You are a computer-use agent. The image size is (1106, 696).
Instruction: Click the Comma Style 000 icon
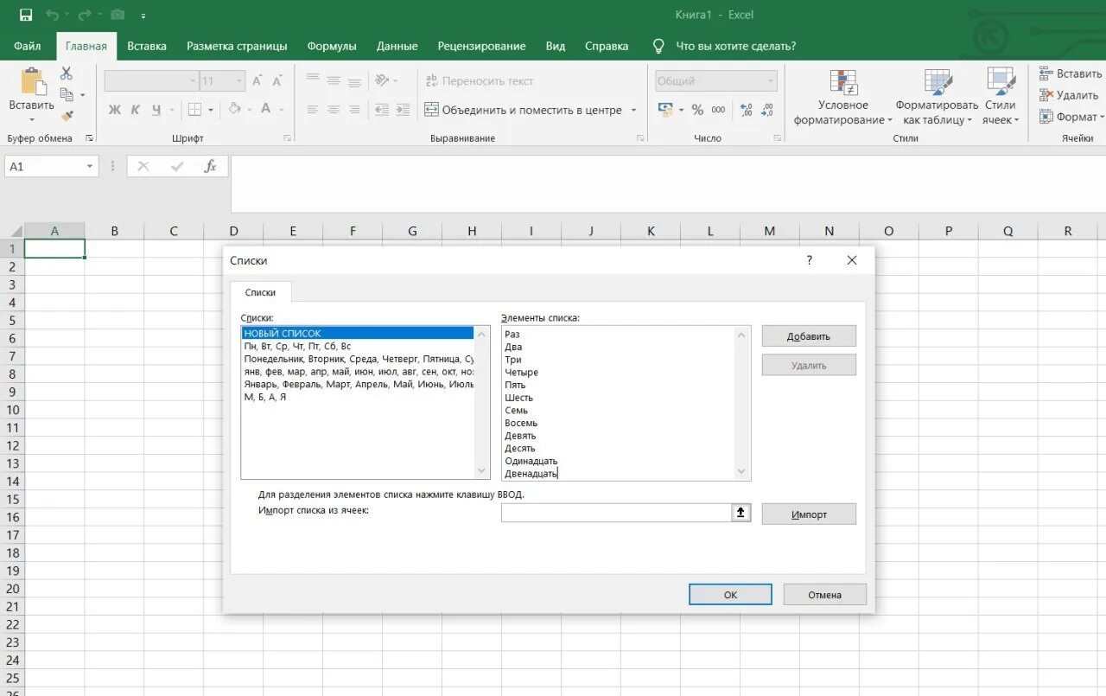(720, 110)
